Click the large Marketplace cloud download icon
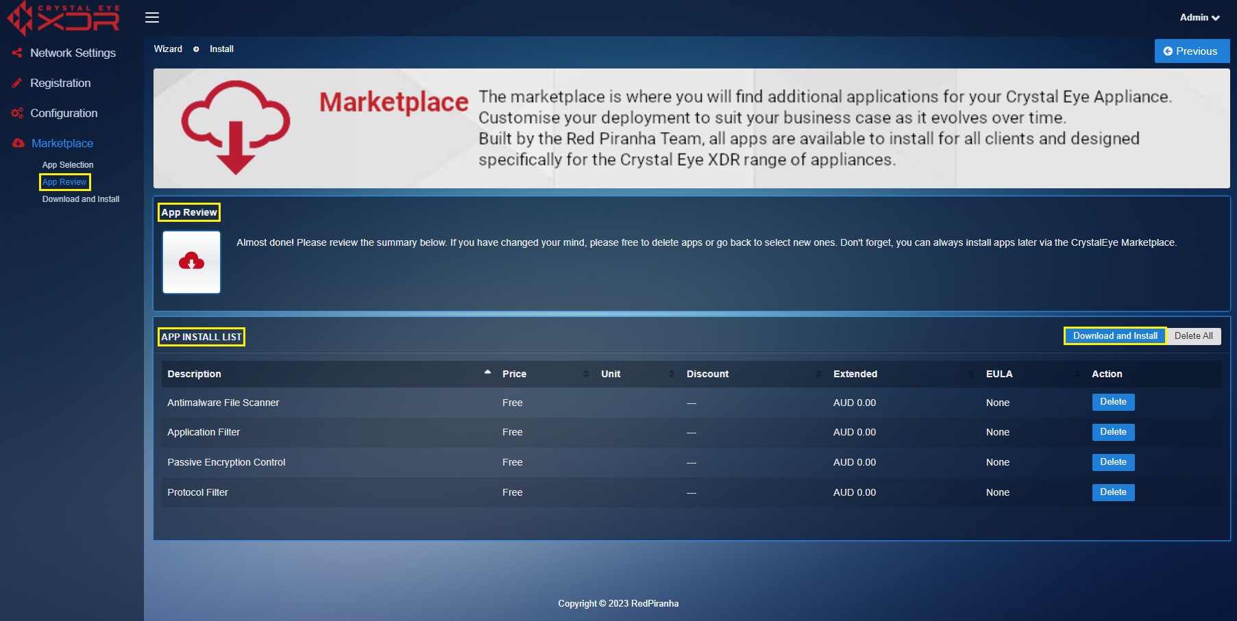The image size is (1237, 621). point(236,127)
